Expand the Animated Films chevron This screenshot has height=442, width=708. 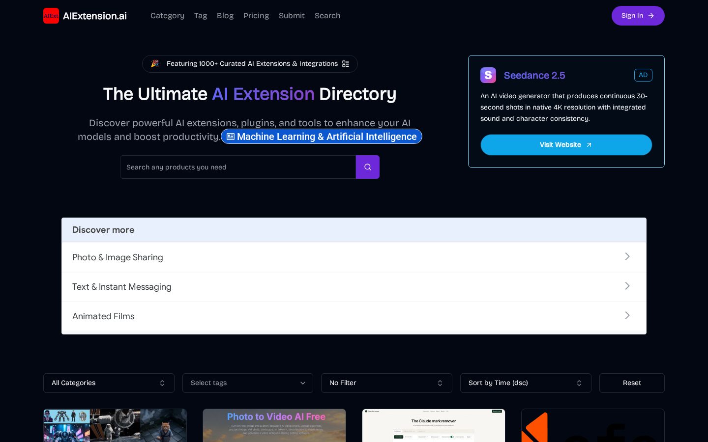(x=627, y=315)
